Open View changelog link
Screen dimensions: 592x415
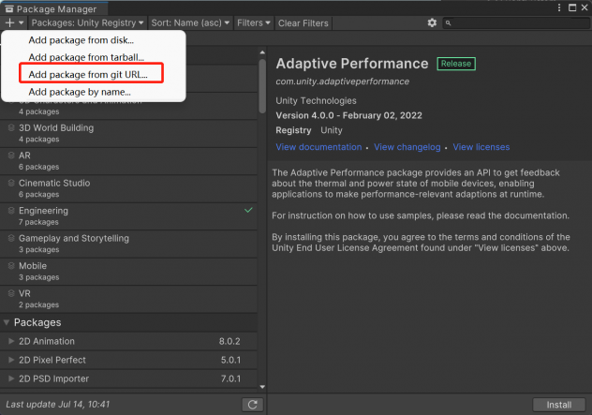(407, 147)
